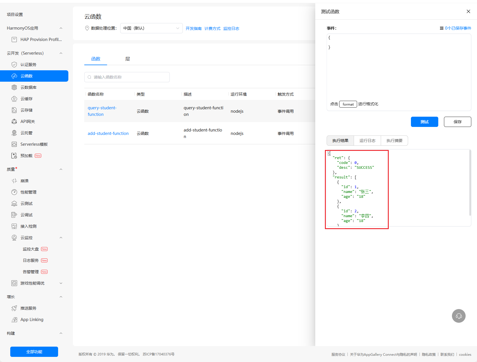Viewport: 477px width, 362px height.
Task: Click the 全部功能 button
Action: pyautogui.click(x=34, y=352)
